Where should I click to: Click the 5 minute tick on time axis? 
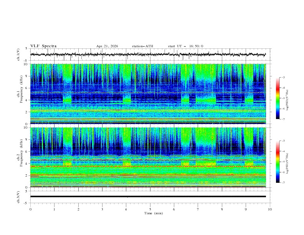[x=150, y=209]
